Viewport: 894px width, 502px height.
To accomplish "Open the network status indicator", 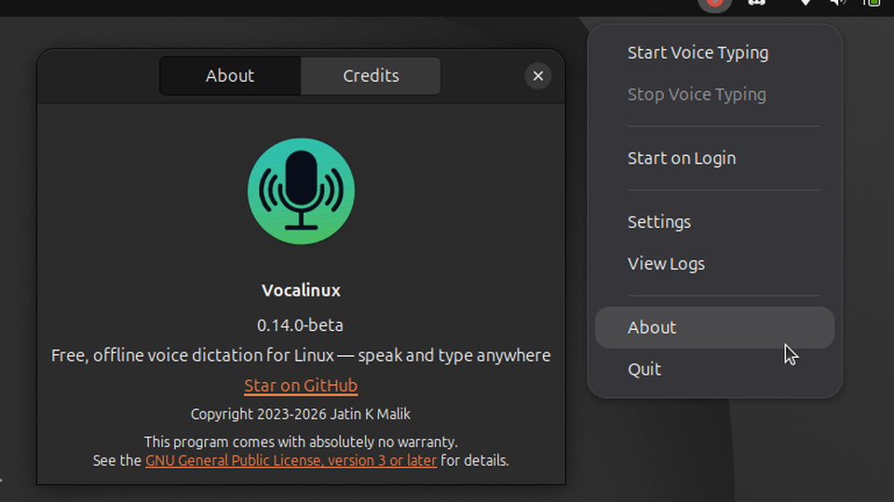I will pos(805,3).
